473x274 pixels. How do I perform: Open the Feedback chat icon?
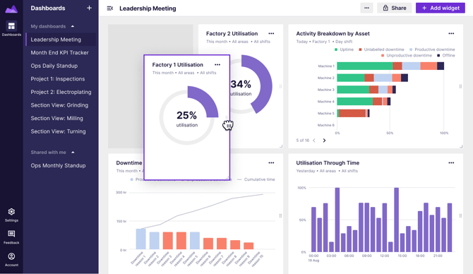[x=11, y=234]
